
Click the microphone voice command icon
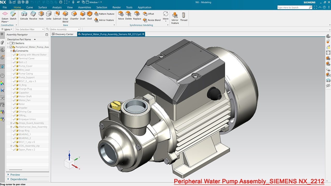tap(73, 2)
